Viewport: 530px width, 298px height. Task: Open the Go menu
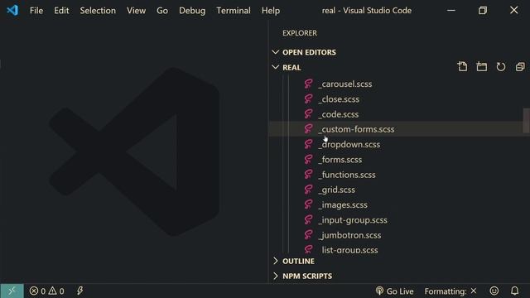click(x=162, y=11)
